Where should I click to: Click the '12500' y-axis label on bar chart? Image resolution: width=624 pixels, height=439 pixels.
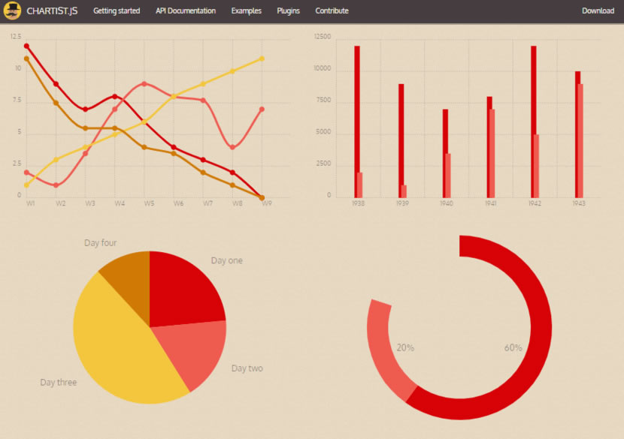click(323, 37)
